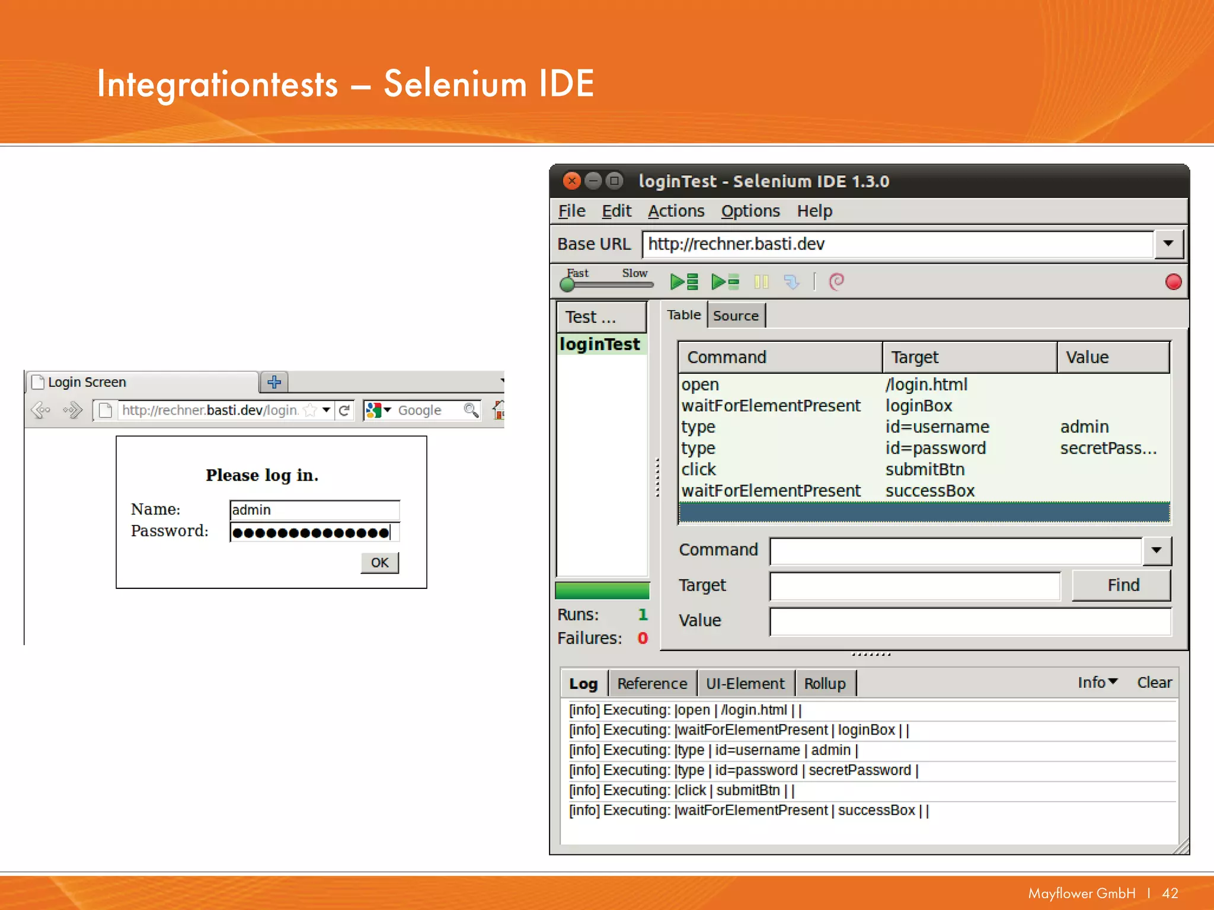The image size is (1214, 910).
Task: Open the Google search engine dropdown
Action: [x=378, y=410]
